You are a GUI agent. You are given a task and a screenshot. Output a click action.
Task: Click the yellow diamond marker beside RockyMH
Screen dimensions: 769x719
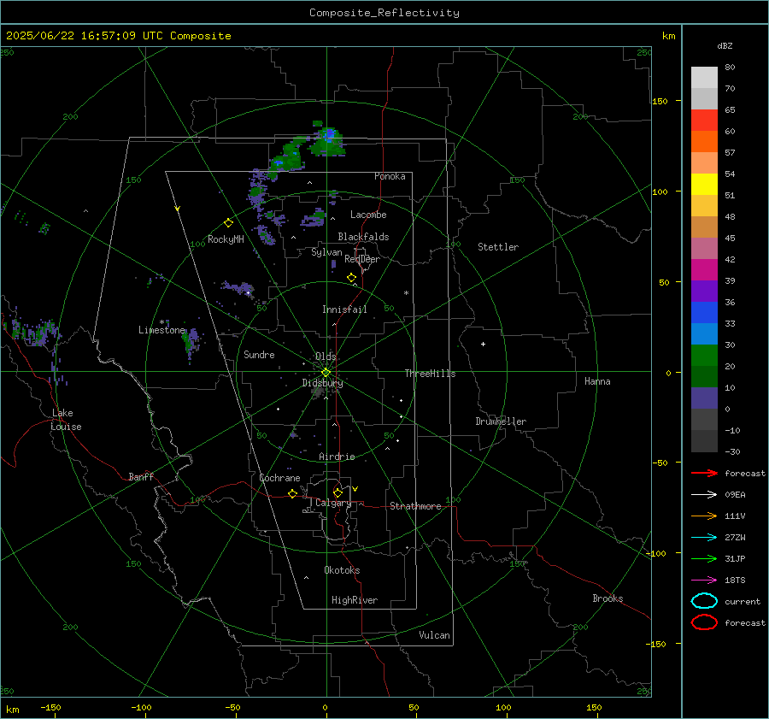228,223
